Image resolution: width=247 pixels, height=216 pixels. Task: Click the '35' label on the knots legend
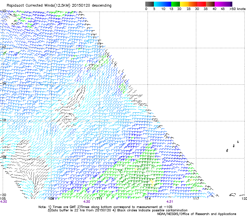coord(206,9)
